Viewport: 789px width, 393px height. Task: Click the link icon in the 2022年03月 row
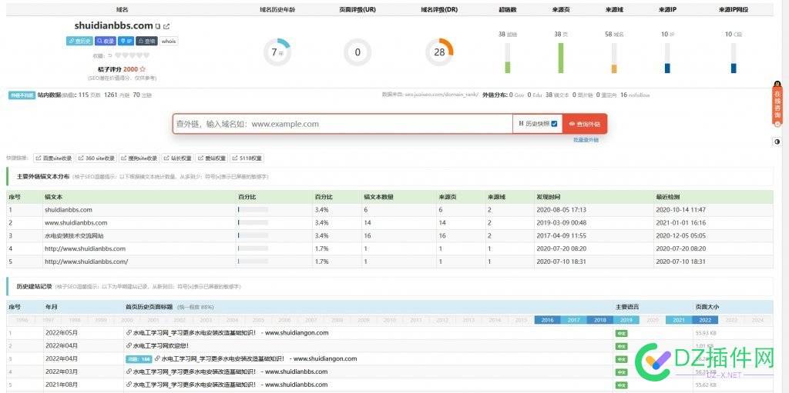click(x=129, y=372)
